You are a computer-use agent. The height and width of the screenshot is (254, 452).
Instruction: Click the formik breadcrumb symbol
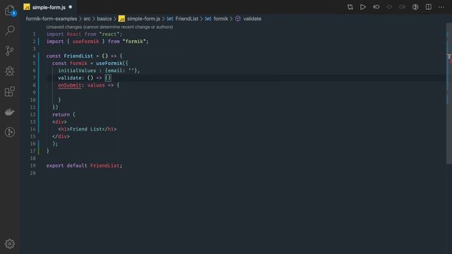pyautogui.click(x=217, y=19)
